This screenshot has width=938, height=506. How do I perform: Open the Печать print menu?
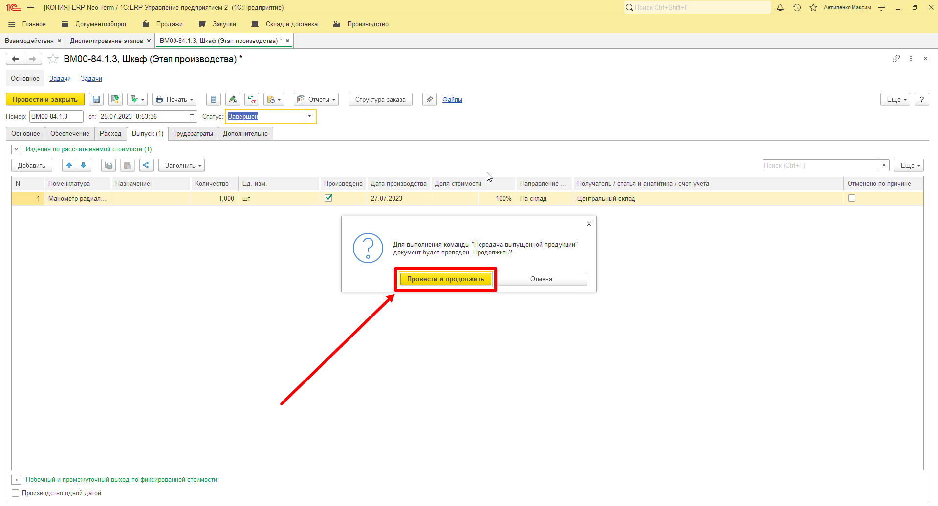point(174,99)
